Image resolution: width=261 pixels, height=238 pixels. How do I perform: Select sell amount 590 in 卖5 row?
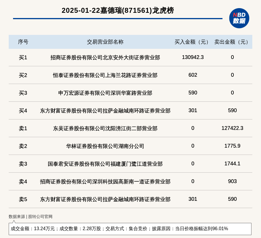click(x=232, y=199)
